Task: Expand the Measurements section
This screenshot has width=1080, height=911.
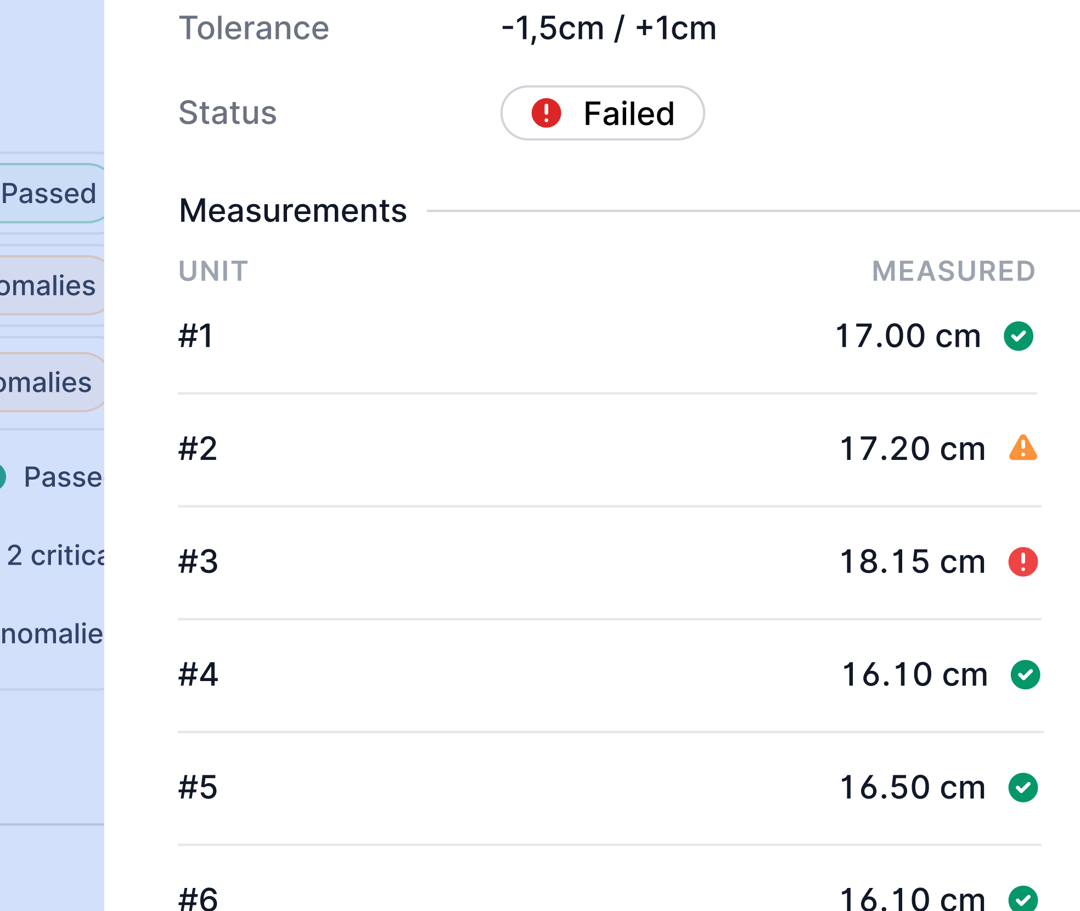Action: (x=293, y=210)
